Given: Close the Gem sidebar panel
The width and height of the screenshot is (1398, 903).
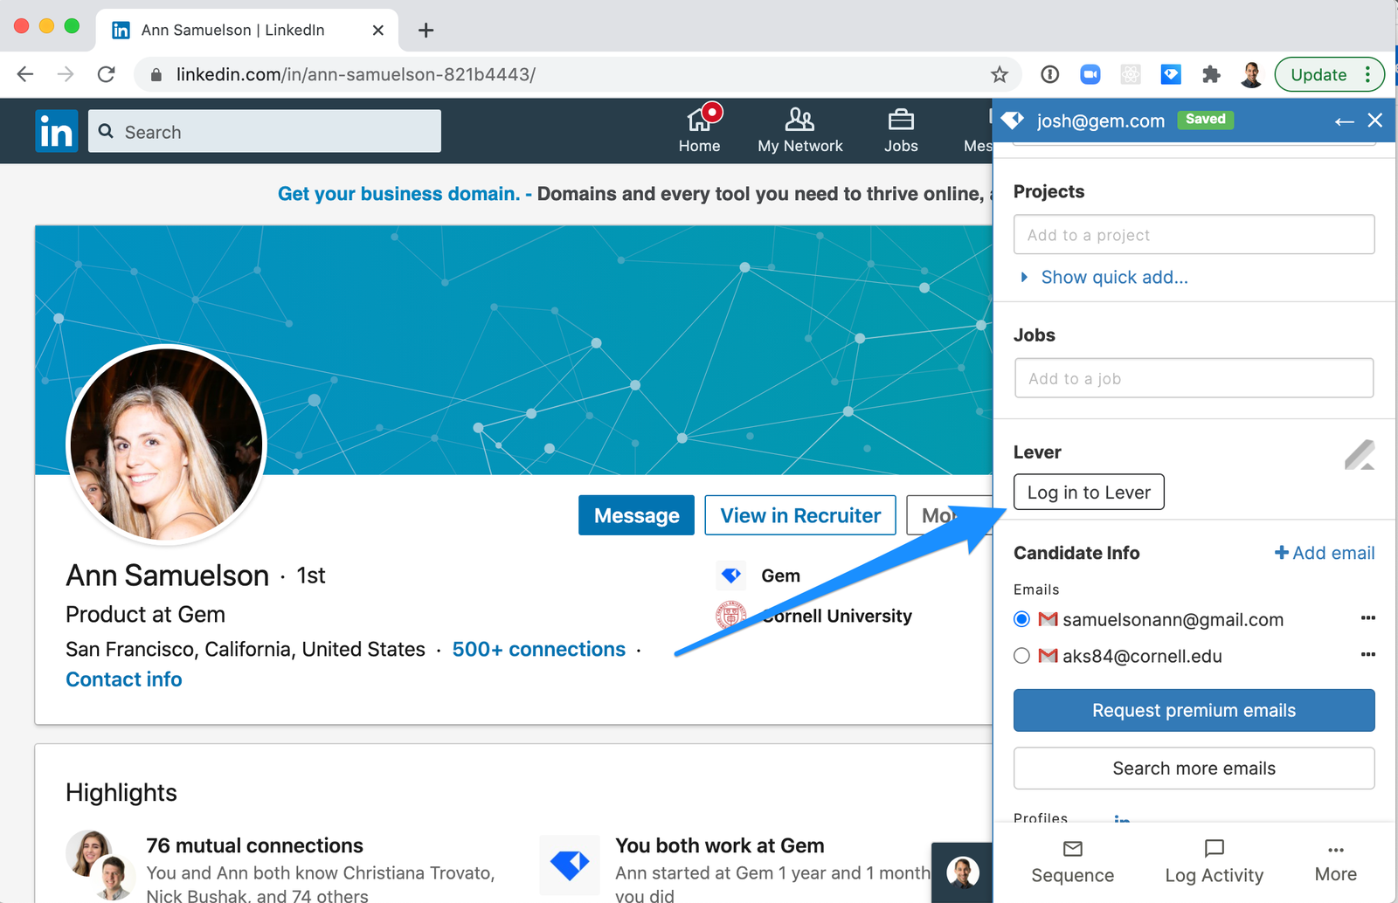Looking at the screenshot, I should coord(1375,121).
